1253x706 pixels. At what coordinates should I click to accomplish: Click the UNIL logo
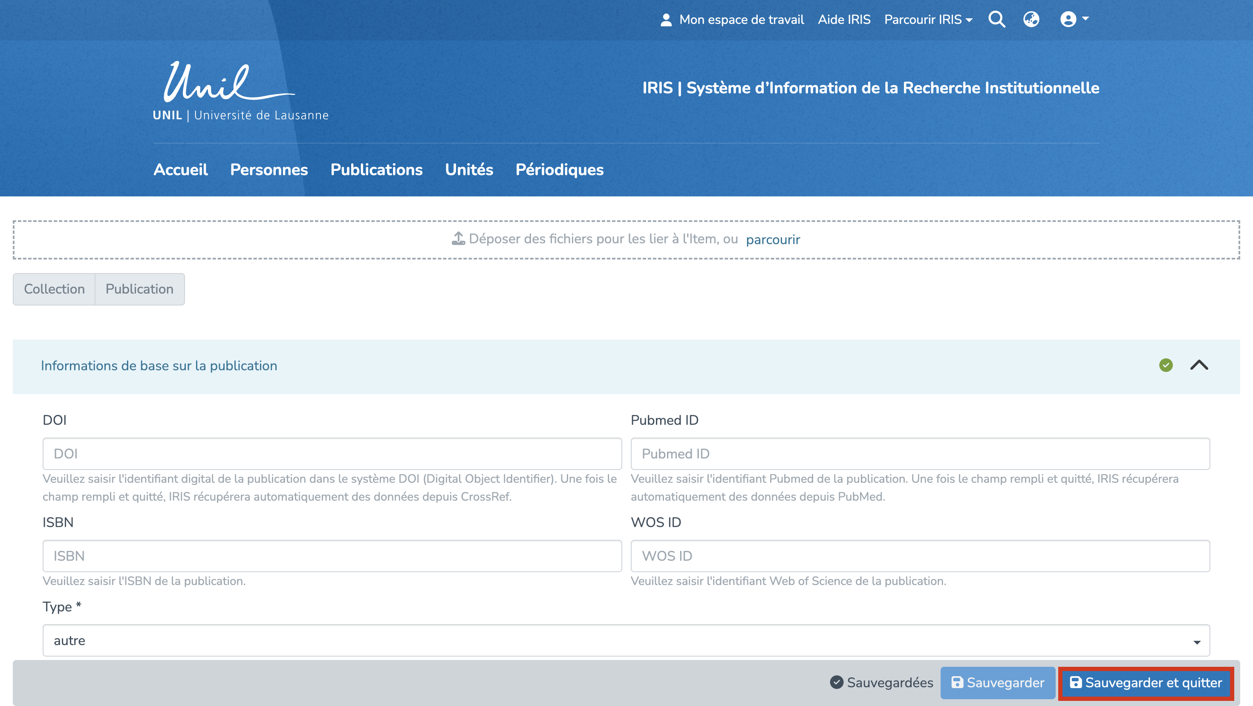240,91
